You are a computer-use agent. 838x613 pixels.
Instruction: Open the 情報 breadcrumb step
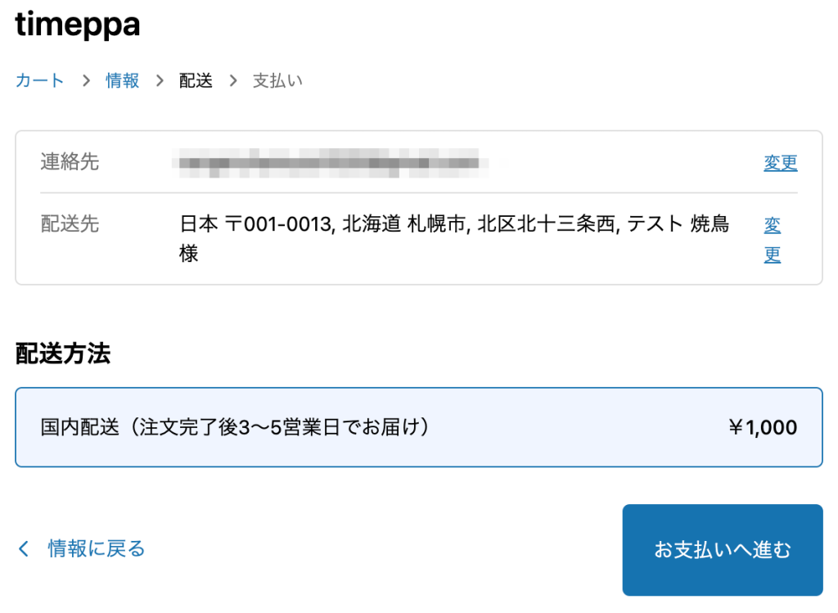123,80
